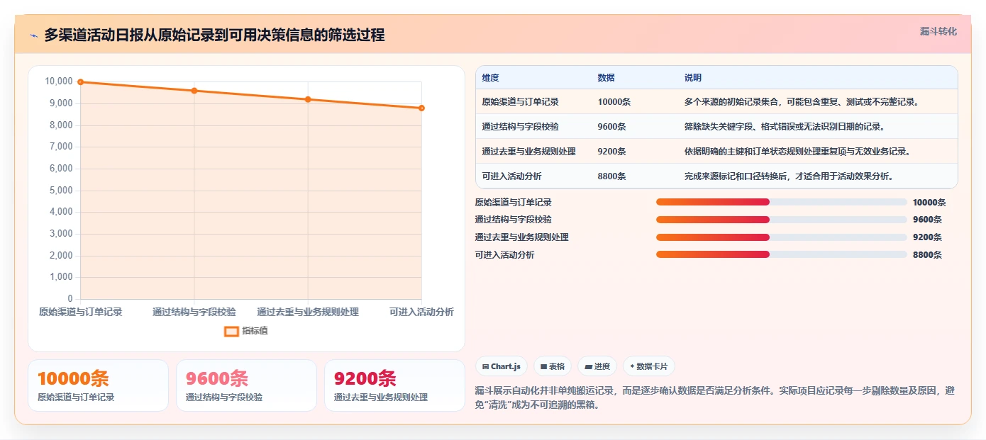The width and height of the screenshot is (986, 440).
Task: Toggle the 指标值 legend item on the chart
Action: (246, 331)
